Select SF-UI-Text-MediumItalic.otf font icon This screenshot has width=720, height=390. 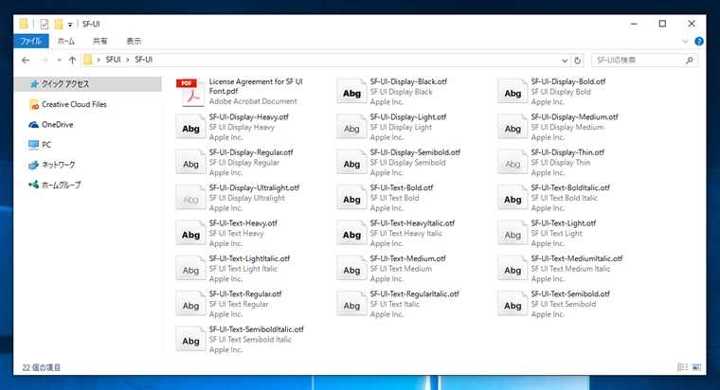(512, 269)
